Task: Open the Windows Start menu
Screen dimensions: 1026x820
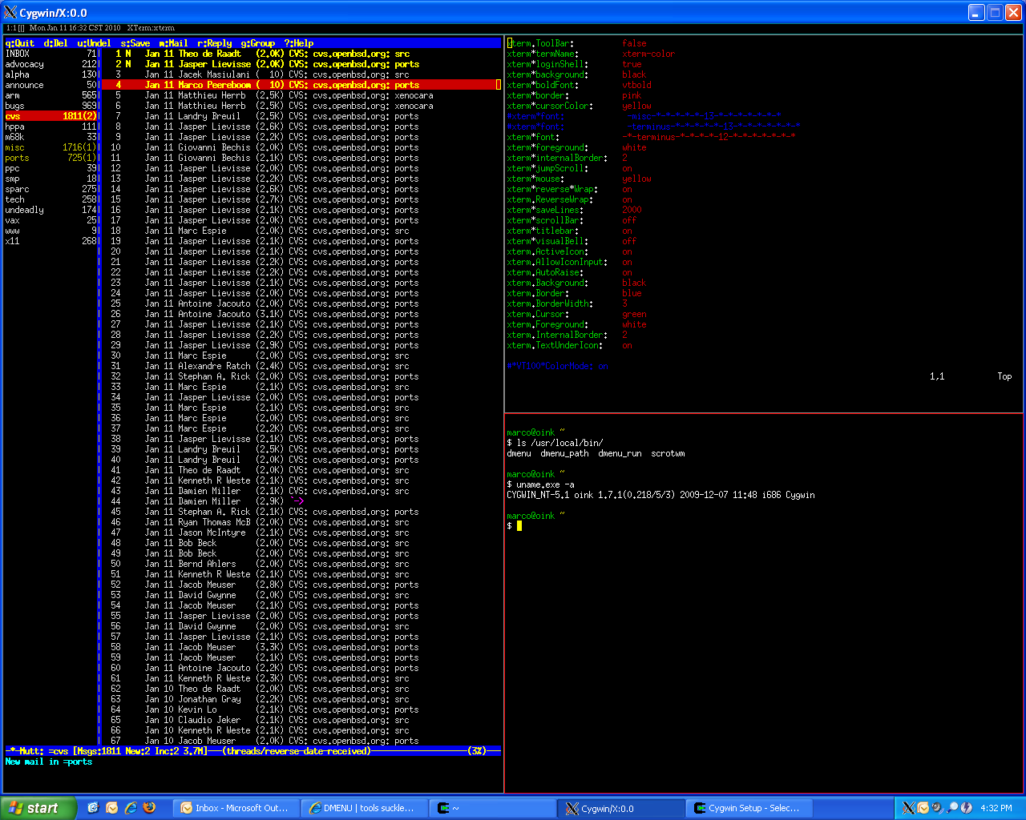Action: coord(38,808)
